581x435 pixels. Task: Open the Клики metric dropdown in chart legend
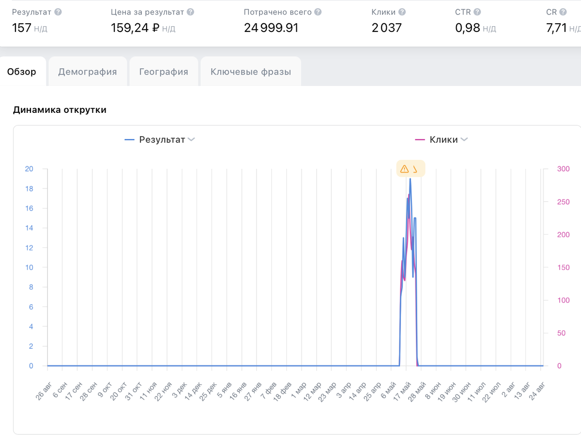click(x=464, y=140)
